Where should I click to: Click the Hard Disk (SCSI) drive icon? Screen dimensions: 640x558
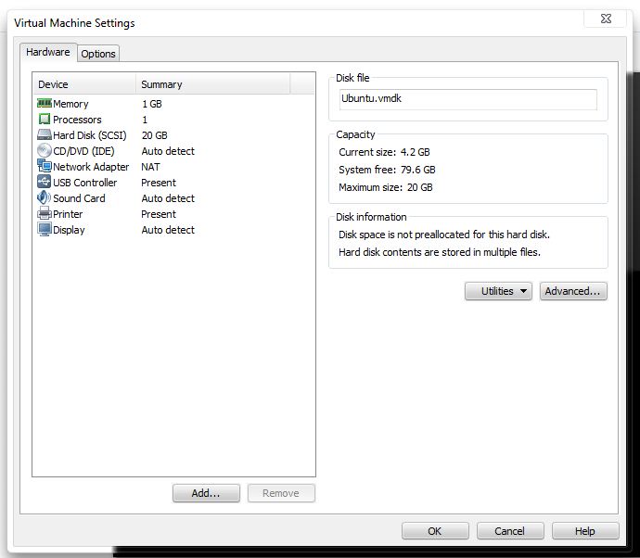click(x=45, y=135)
